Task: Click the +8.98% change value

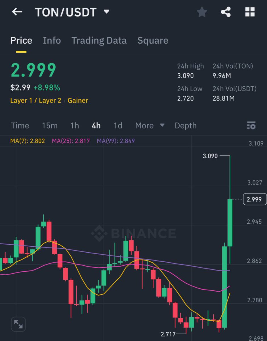Action: pos(47,88)
